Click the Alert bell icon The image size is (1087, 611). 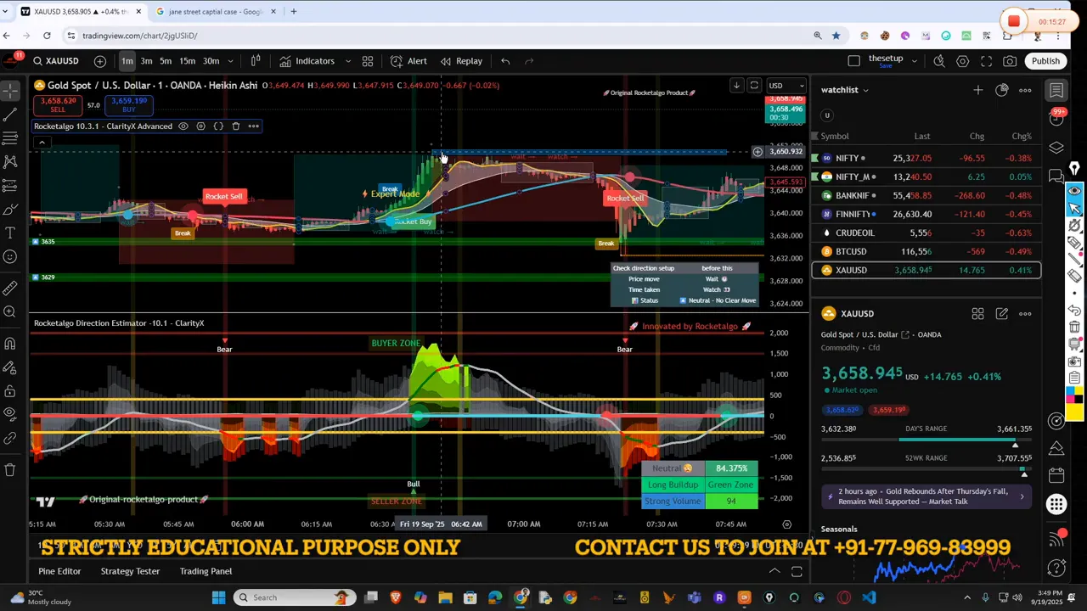click(x=408, y=61)
